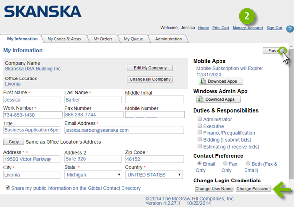Click the First Name field
Screen dimensions: 294x207
[x=32, y=100]
